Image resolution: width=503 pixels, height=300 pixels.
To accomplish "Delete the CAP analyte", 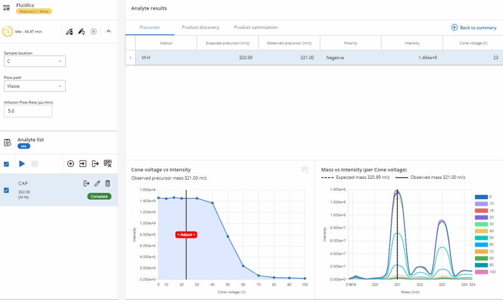I will 108,184.
